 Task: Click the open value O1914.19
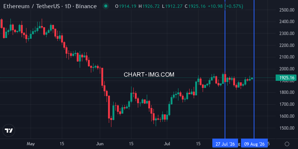pos(126,6)
